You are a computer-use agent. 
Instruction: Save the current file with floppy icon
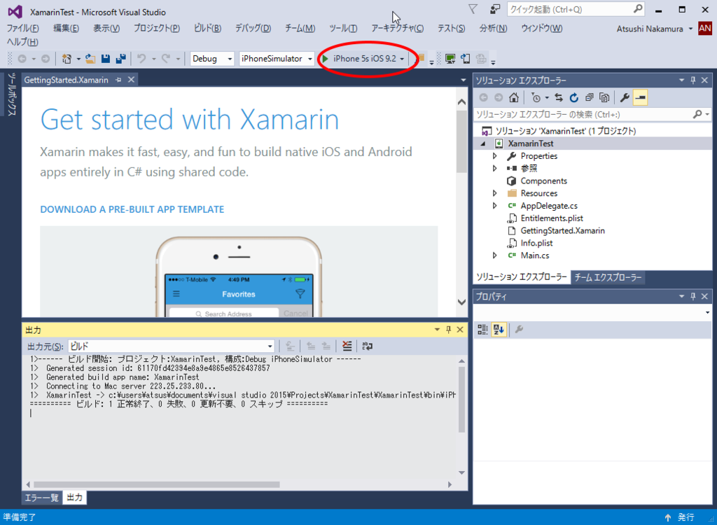pos(106,59)
